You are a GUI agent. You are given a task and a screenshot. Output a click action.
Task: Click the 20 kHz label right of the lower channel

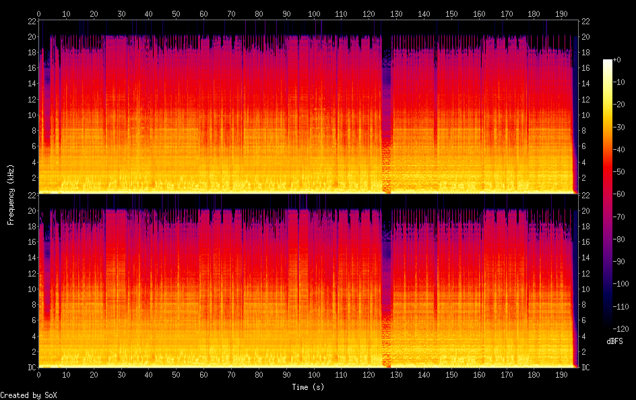coord(585,210)
